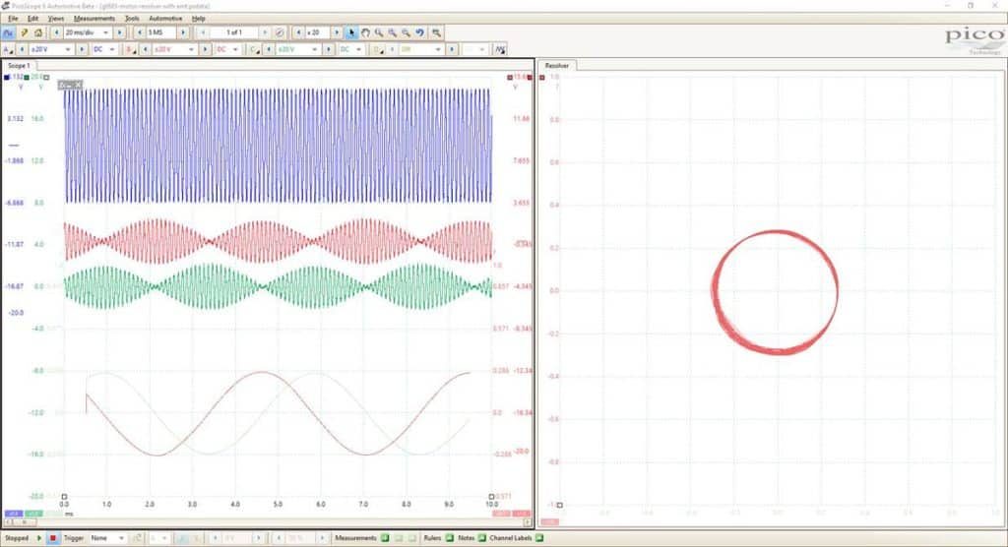Select the zoom out tool

click(x=407, y=32)
